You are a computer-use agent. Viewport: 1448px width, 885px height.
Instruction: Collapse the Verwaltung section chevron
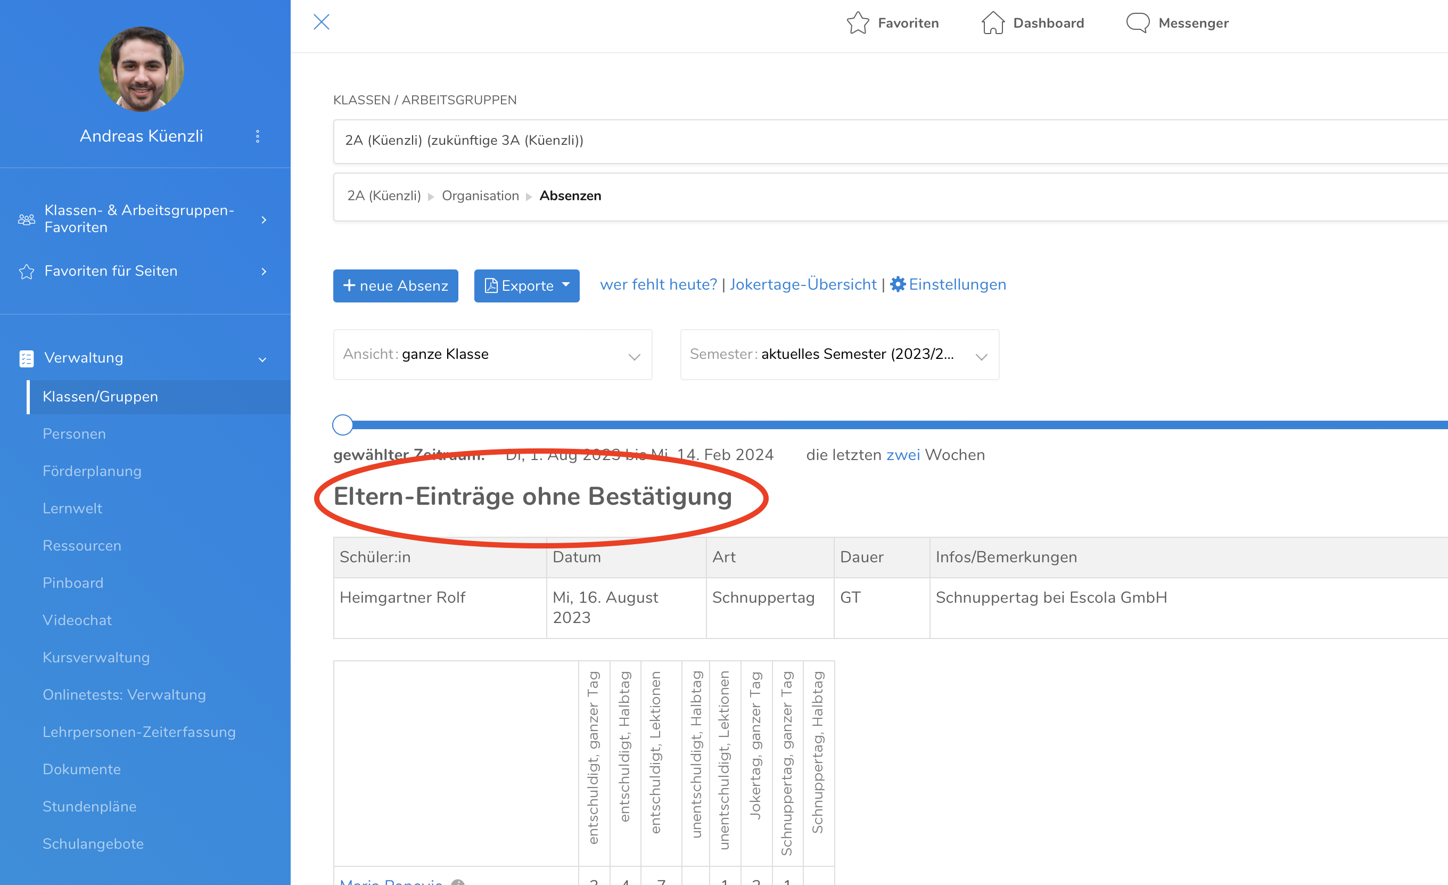click(x=262, y=359)
